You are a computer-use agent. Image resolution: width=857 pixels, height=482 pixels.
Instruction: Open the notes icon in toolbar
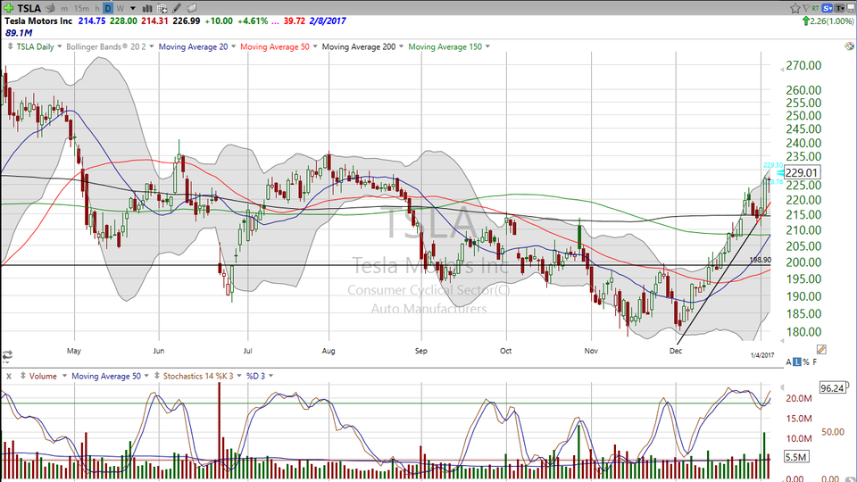[x=191, y=8]
